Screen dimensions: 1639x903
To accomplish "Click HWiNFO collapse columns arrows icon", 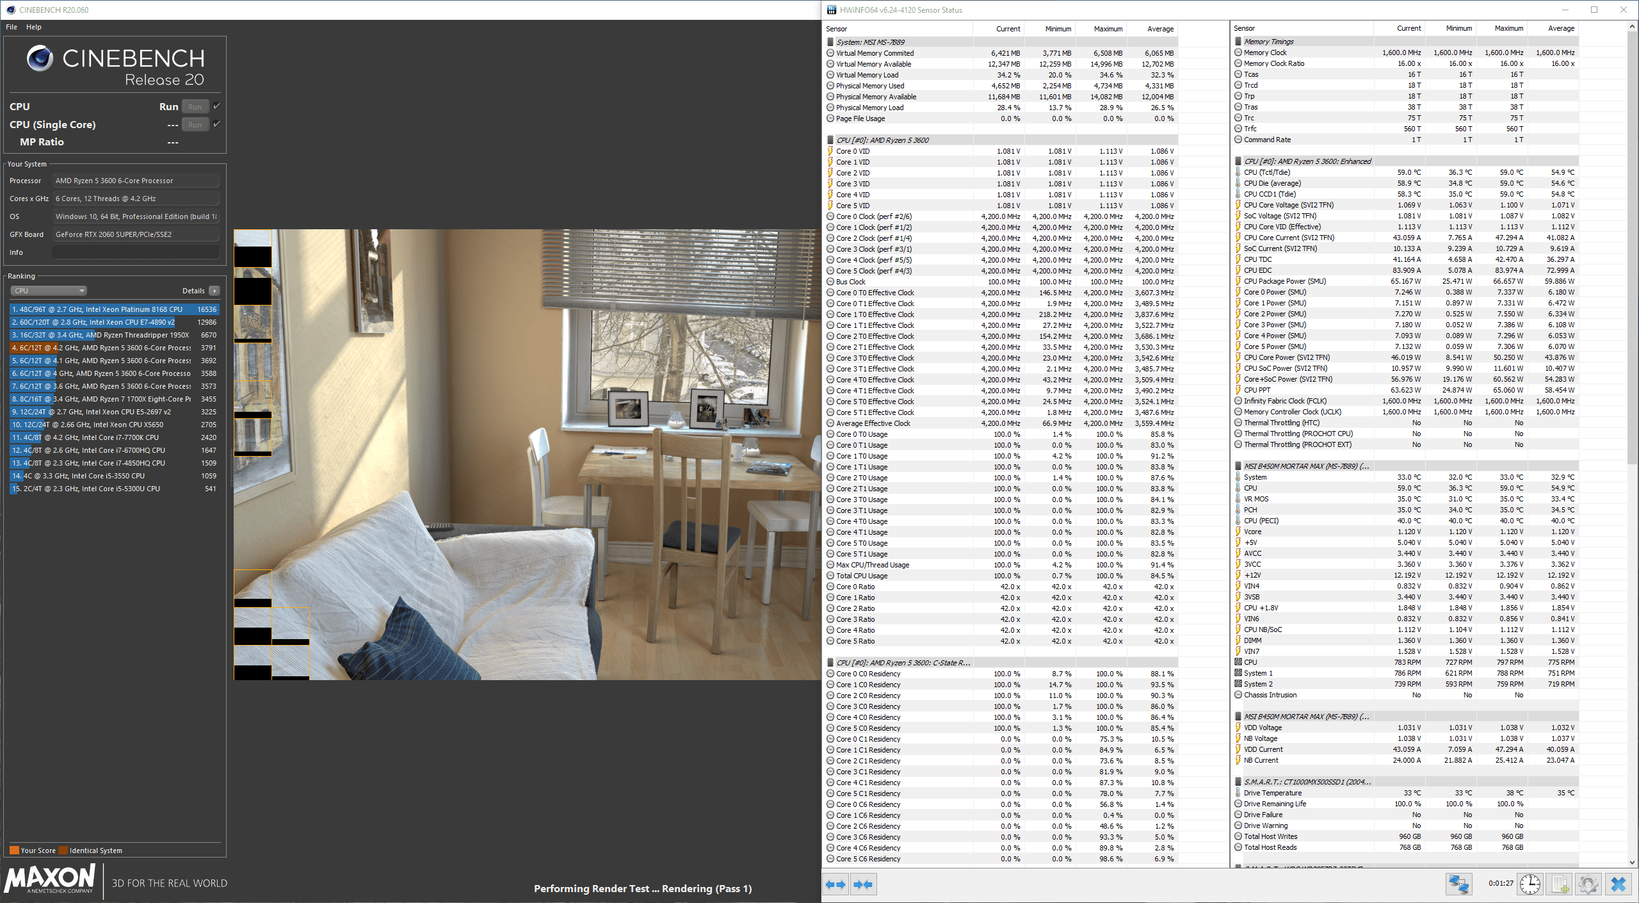I will click(x=863, y=884).
